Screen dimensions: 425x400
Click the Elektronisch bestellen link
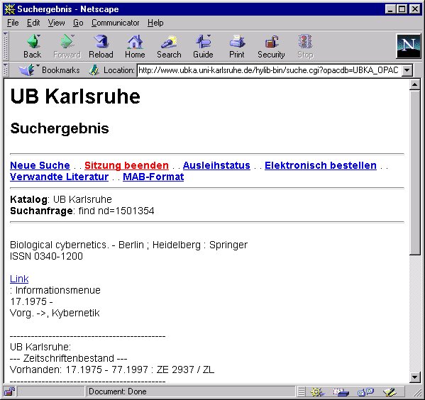pos(321,165)
